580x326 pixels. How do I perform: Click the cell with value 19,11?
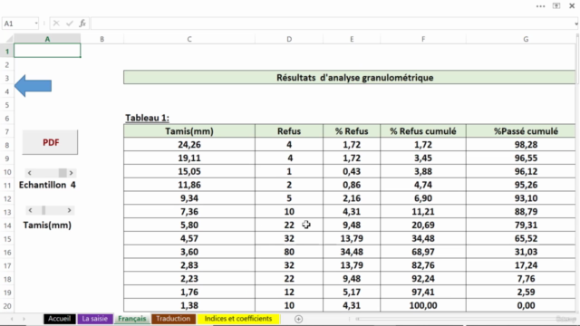coord(189,158)
